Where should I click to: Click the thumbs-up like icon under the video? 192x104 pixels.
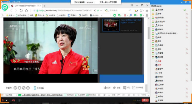pos(105,88)
